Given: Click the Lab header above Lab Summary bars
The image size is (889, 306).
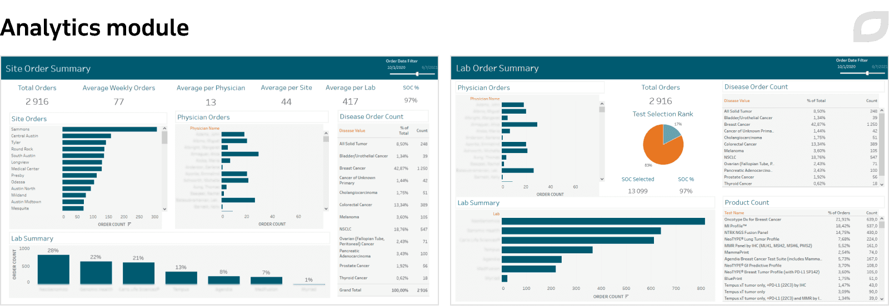Looking at the screenshot, I should tap(496, 214).
